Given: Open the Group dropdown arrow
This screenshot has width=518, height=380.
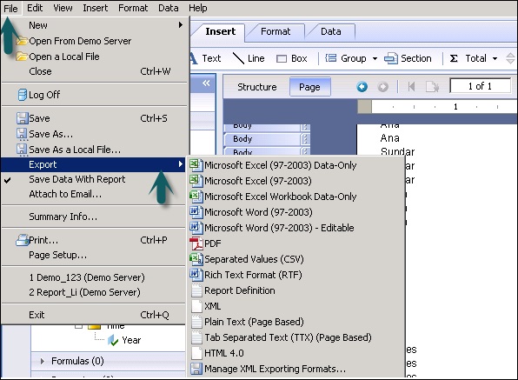Looking at the screenshot, I should (375, 59).
